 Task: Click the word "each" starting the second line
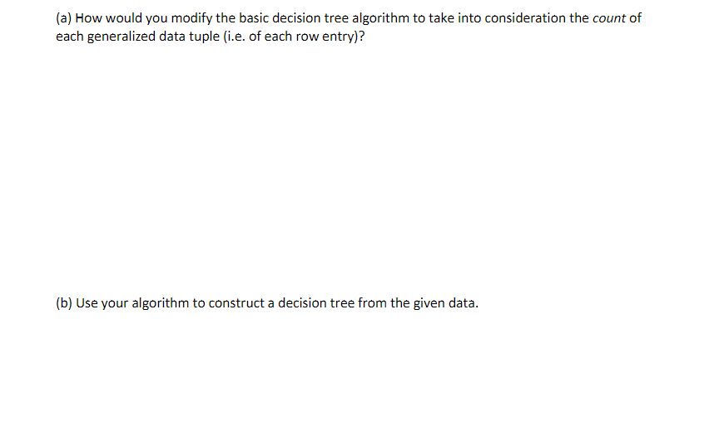[70, 37]
